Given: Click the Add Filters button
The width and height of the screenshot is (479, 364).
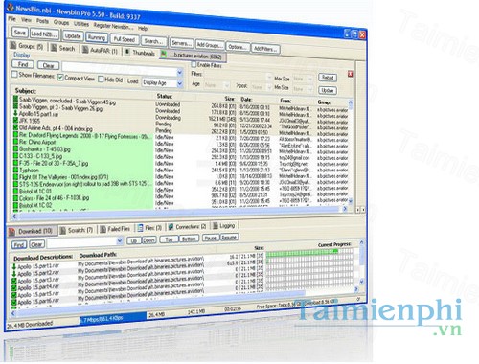Looking at the screenshot, I should (x=264, y=49).
